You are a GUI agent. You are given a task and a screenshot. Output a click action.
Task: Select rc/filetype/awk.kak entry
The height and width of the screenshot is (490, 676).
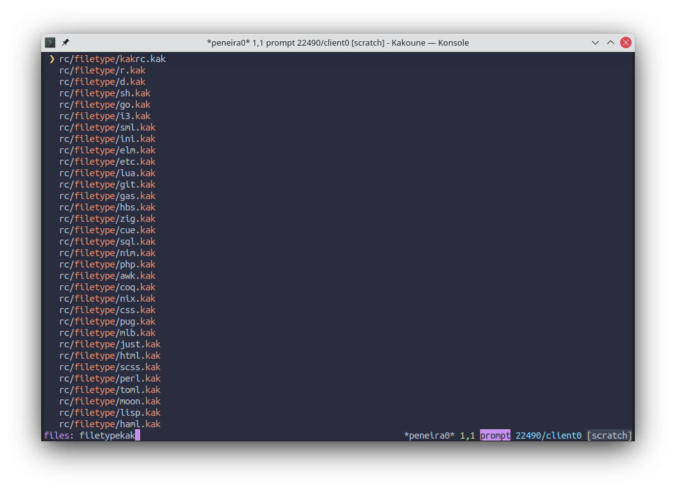pyautogui.click(x=107, y=276)
